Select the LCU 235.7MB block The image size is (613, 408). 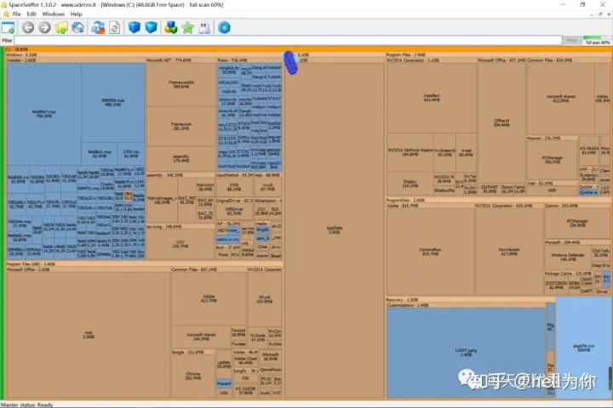(180, 244)
